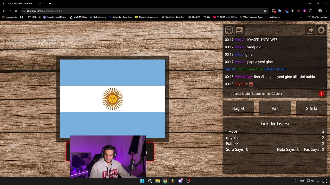This screenshot has width=330, height=185.
Task: Open klip bookmarks folder
Action: 207,17
